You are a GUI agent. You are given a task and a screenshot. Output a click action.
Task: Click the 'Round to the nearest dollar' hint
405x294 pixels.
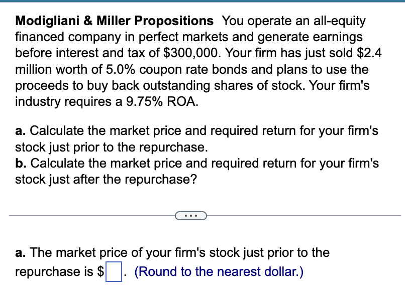point(219,271)
